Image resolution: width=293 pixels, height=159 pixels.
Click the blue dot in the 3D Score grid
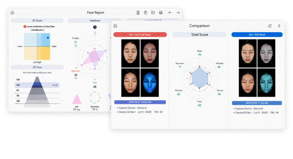click(48, 38)
